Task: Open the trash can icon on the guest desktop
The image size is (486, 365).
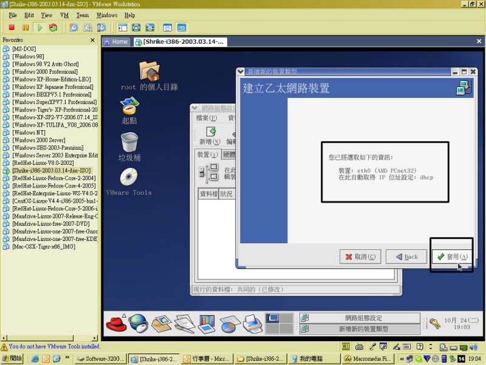Action: pos(129,142)
